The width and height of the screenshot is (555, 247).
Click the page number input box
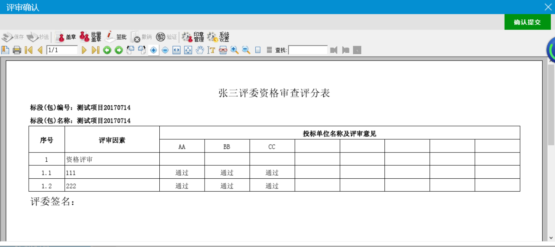click(x=62, y=50)
